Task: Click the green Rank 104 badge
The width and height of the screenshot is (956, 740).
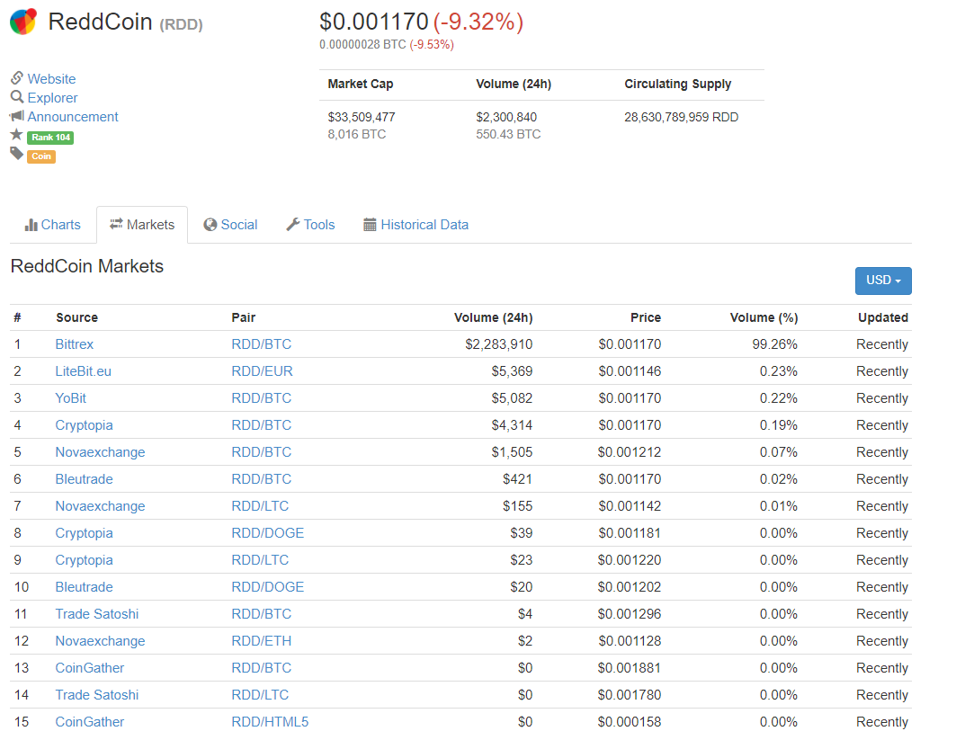Action: pos(49,138)
